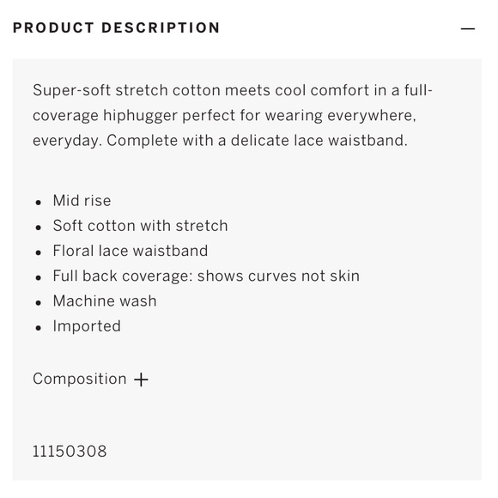Click "coverage hiphugger perfect" paragraph line

(224, 115)
